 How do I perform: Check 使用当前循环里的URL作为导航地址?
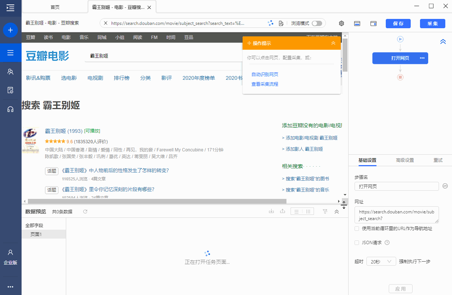coord(357,229)
